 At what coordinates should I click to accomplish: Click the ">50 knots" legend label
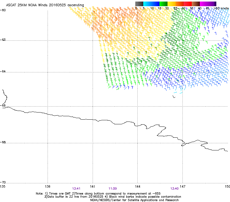click(x=221, y=8)
